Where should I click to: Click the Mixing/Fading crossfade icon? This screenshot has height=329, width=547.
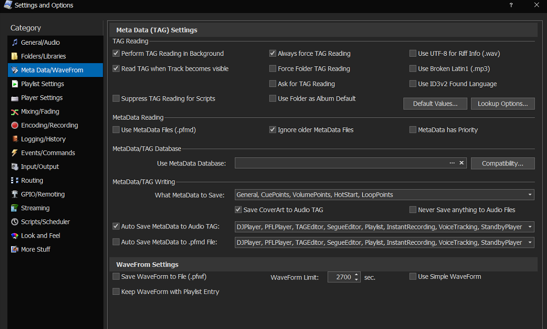[x=15, y=112]
